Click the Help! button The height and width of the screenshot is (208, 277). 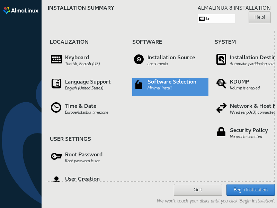click(x=259, y=17)
